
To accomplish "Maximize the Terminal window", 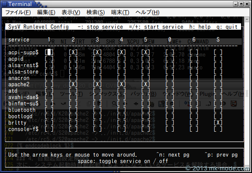I will (241, 4).
